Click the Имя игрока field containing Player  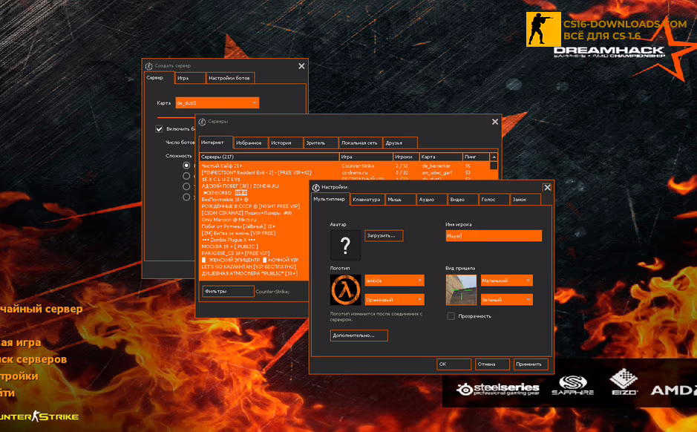point(494,236)
